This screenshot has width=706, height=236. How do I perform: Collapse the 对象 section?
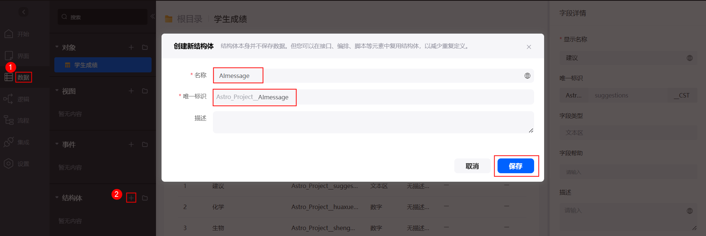(57, 47)
